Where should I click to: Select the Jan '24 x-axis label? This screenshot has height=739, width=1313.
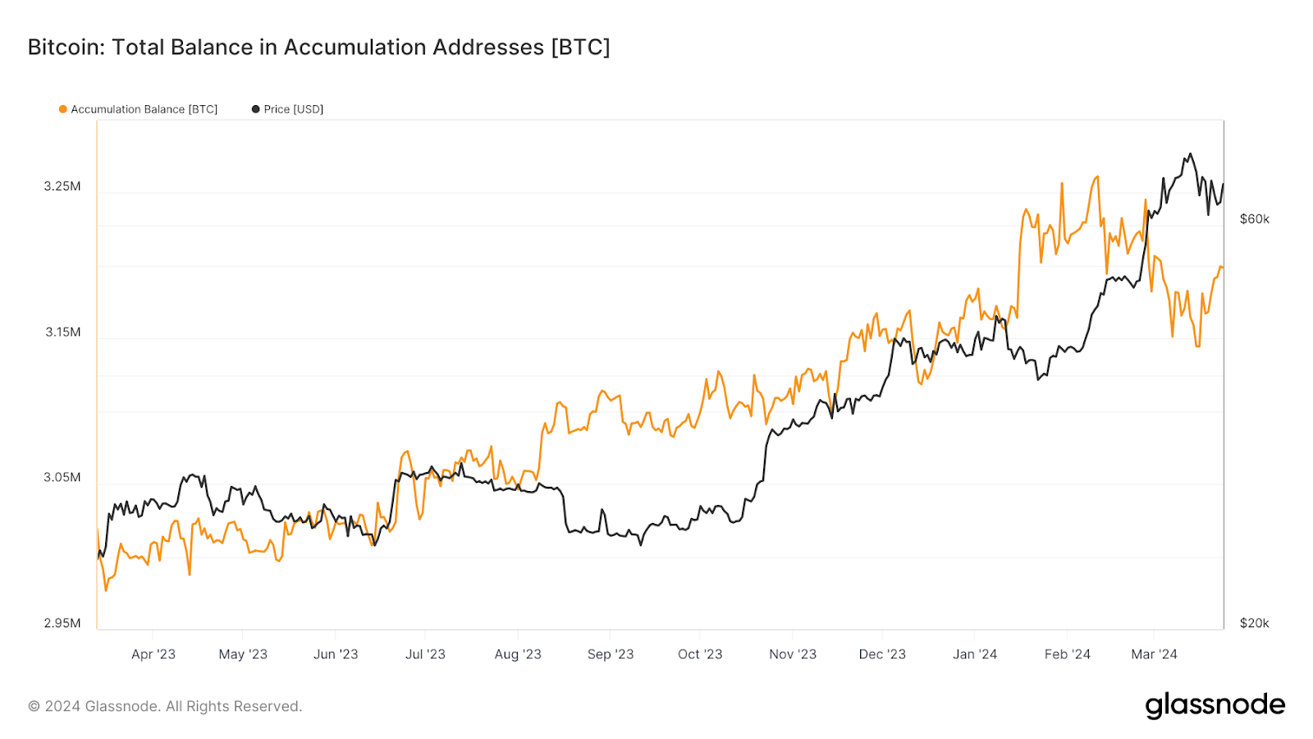click(x=975, y=654)
